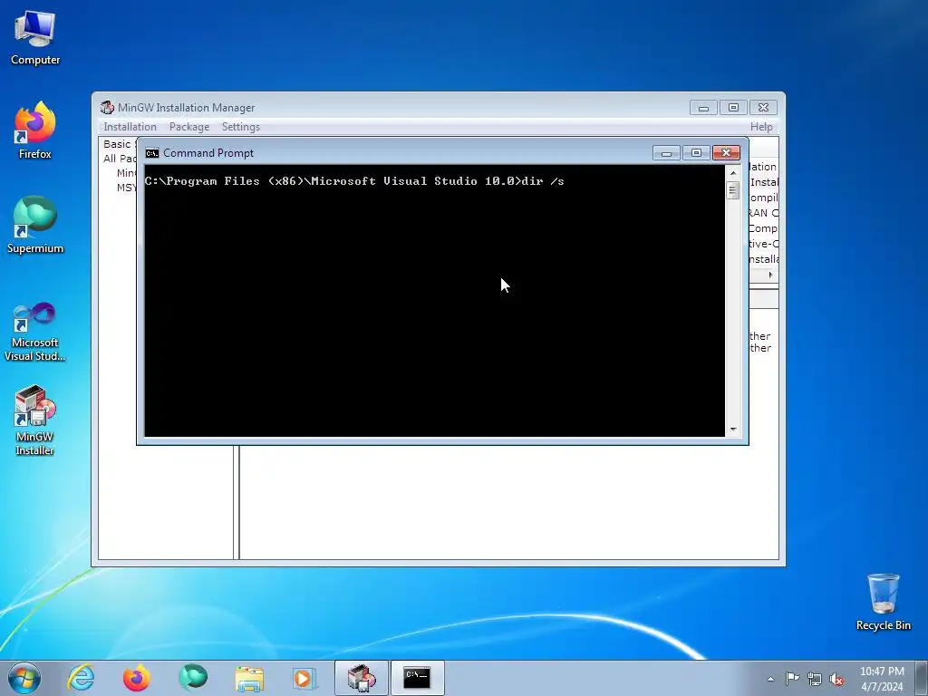Click the MinGW package list right scroll arrow

770,275
